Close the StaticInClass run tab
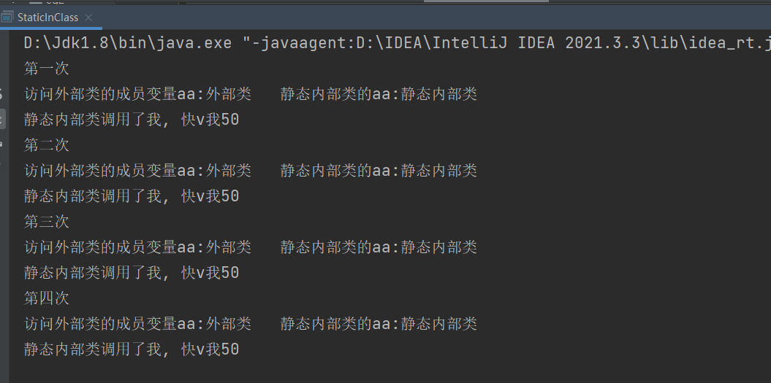 tap(88, 18)
